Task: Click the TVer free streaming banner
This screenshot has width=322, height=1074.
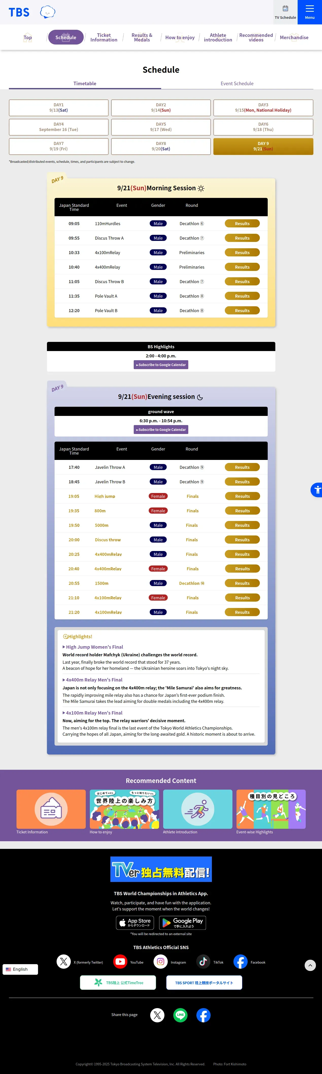Action: pyautogui.click(x=161, y=869)
